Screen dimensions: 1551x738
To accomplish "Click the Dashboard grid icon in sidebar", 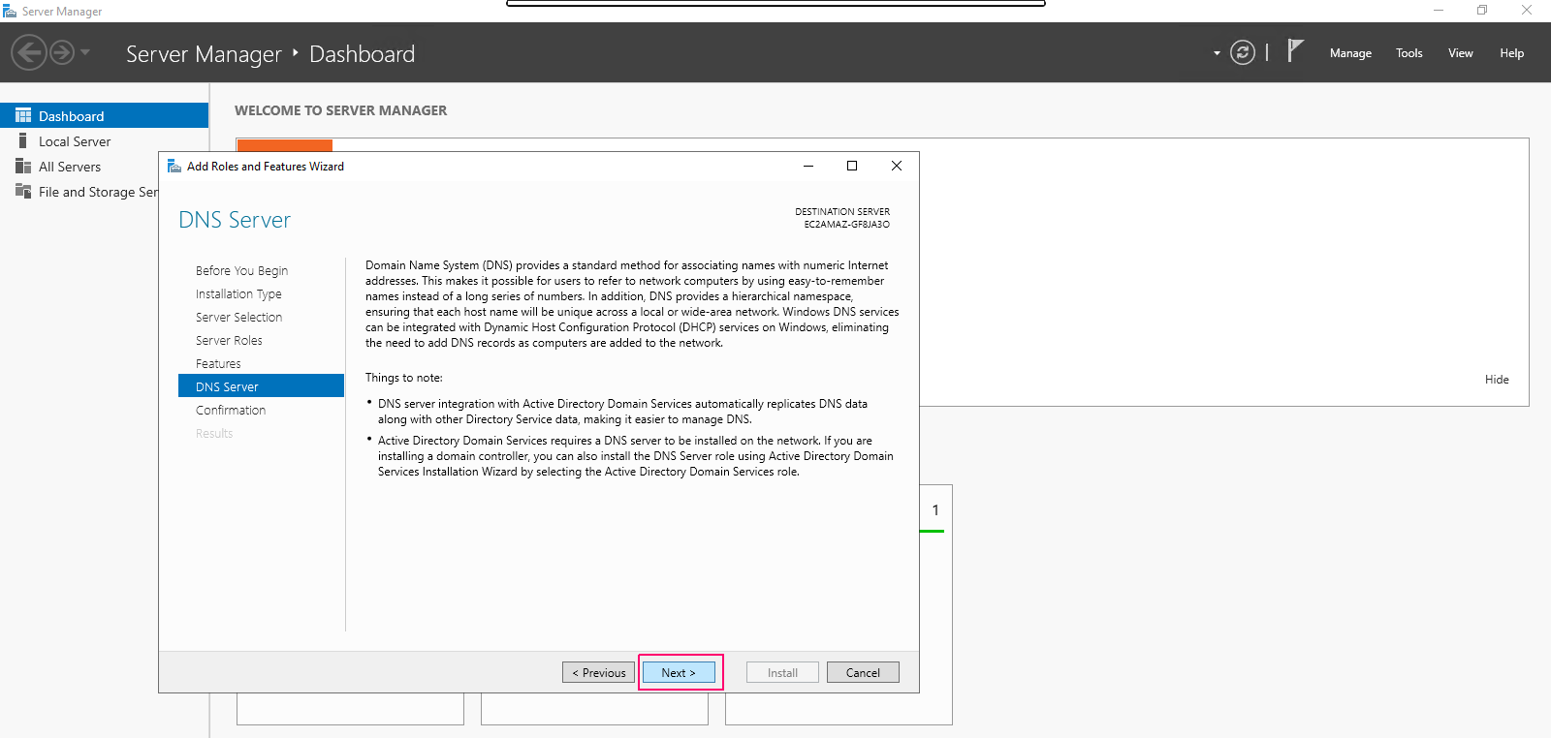I will (23, 115).
